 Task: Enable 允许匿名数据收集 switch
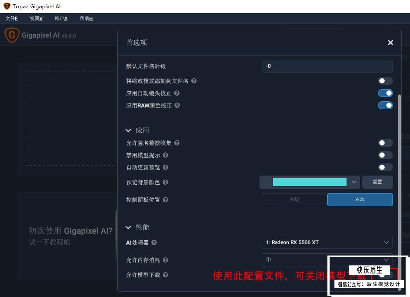385,143
